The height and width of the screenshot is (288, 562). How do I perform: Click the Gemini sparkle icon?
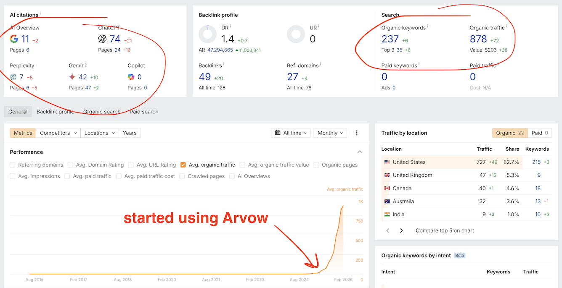pos(72,77)
